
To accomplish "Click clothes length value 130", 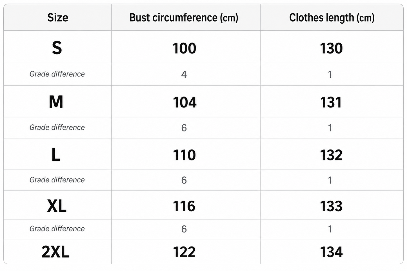I will [332, 48].
